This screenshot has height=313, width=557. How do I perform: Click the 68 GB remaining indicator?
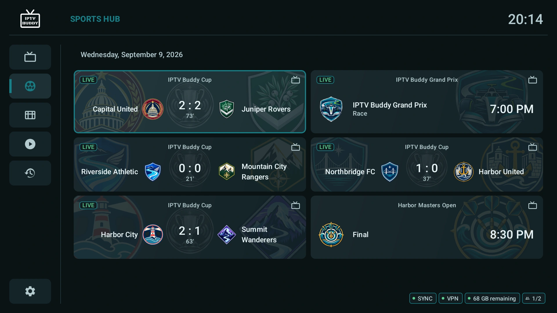click(x=492, y=299)
